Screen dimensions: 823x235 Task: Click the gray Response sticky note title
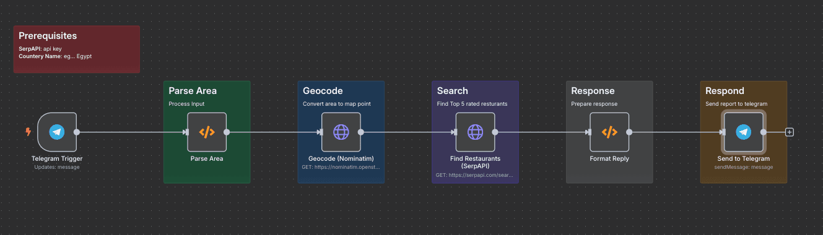[x=593, y=91]
